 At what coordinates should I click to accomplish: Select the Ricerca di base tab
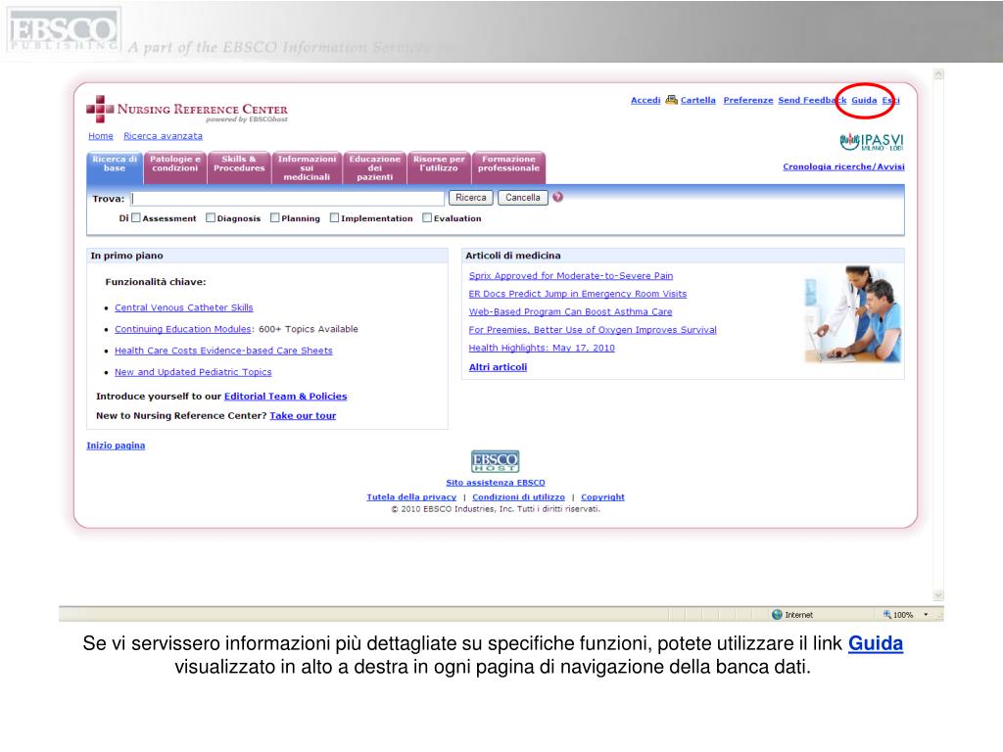pos(115,167)
